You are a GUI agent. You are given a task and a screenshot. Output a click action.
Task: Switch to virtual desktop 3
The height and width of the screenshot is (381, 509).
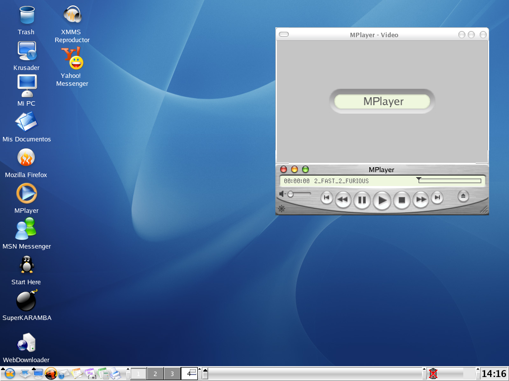coord(172,374)
